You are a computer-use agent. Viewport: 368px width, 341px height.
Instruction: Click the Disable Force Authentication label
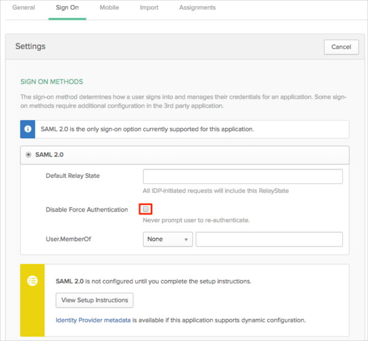click(x=86, y=210)
